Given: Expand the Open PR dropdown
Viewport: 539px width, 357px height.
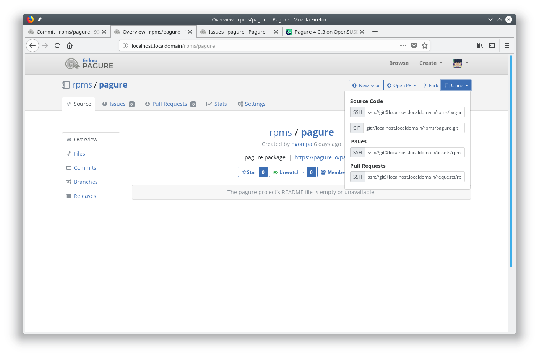Looking at the screenshot, I should click(x=401, y=85).
